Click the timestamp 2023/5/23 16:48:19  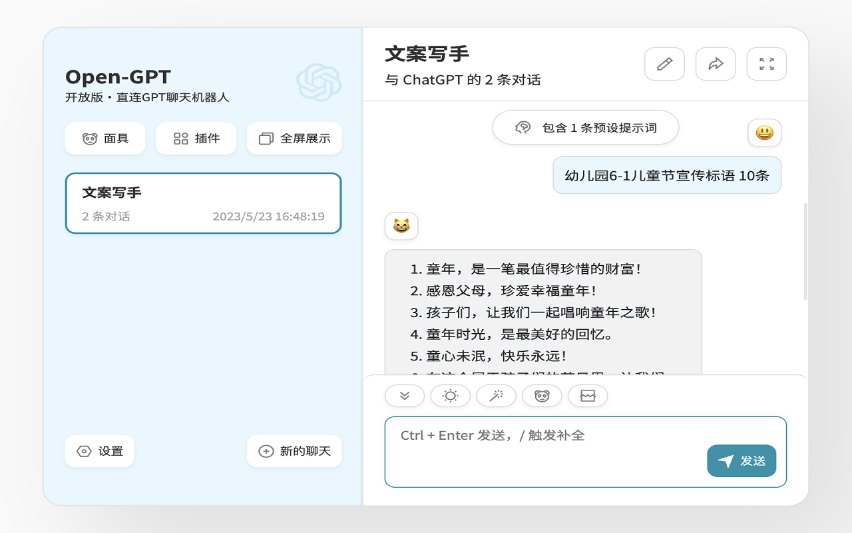pyautogui.click(x=268, y=217)
